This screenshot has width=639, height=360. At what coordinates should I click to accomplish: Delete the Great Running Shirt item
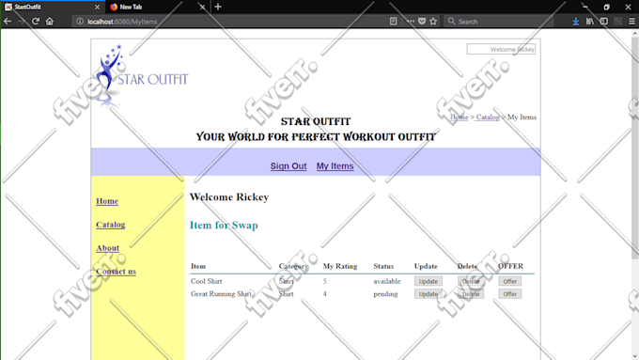471,294
